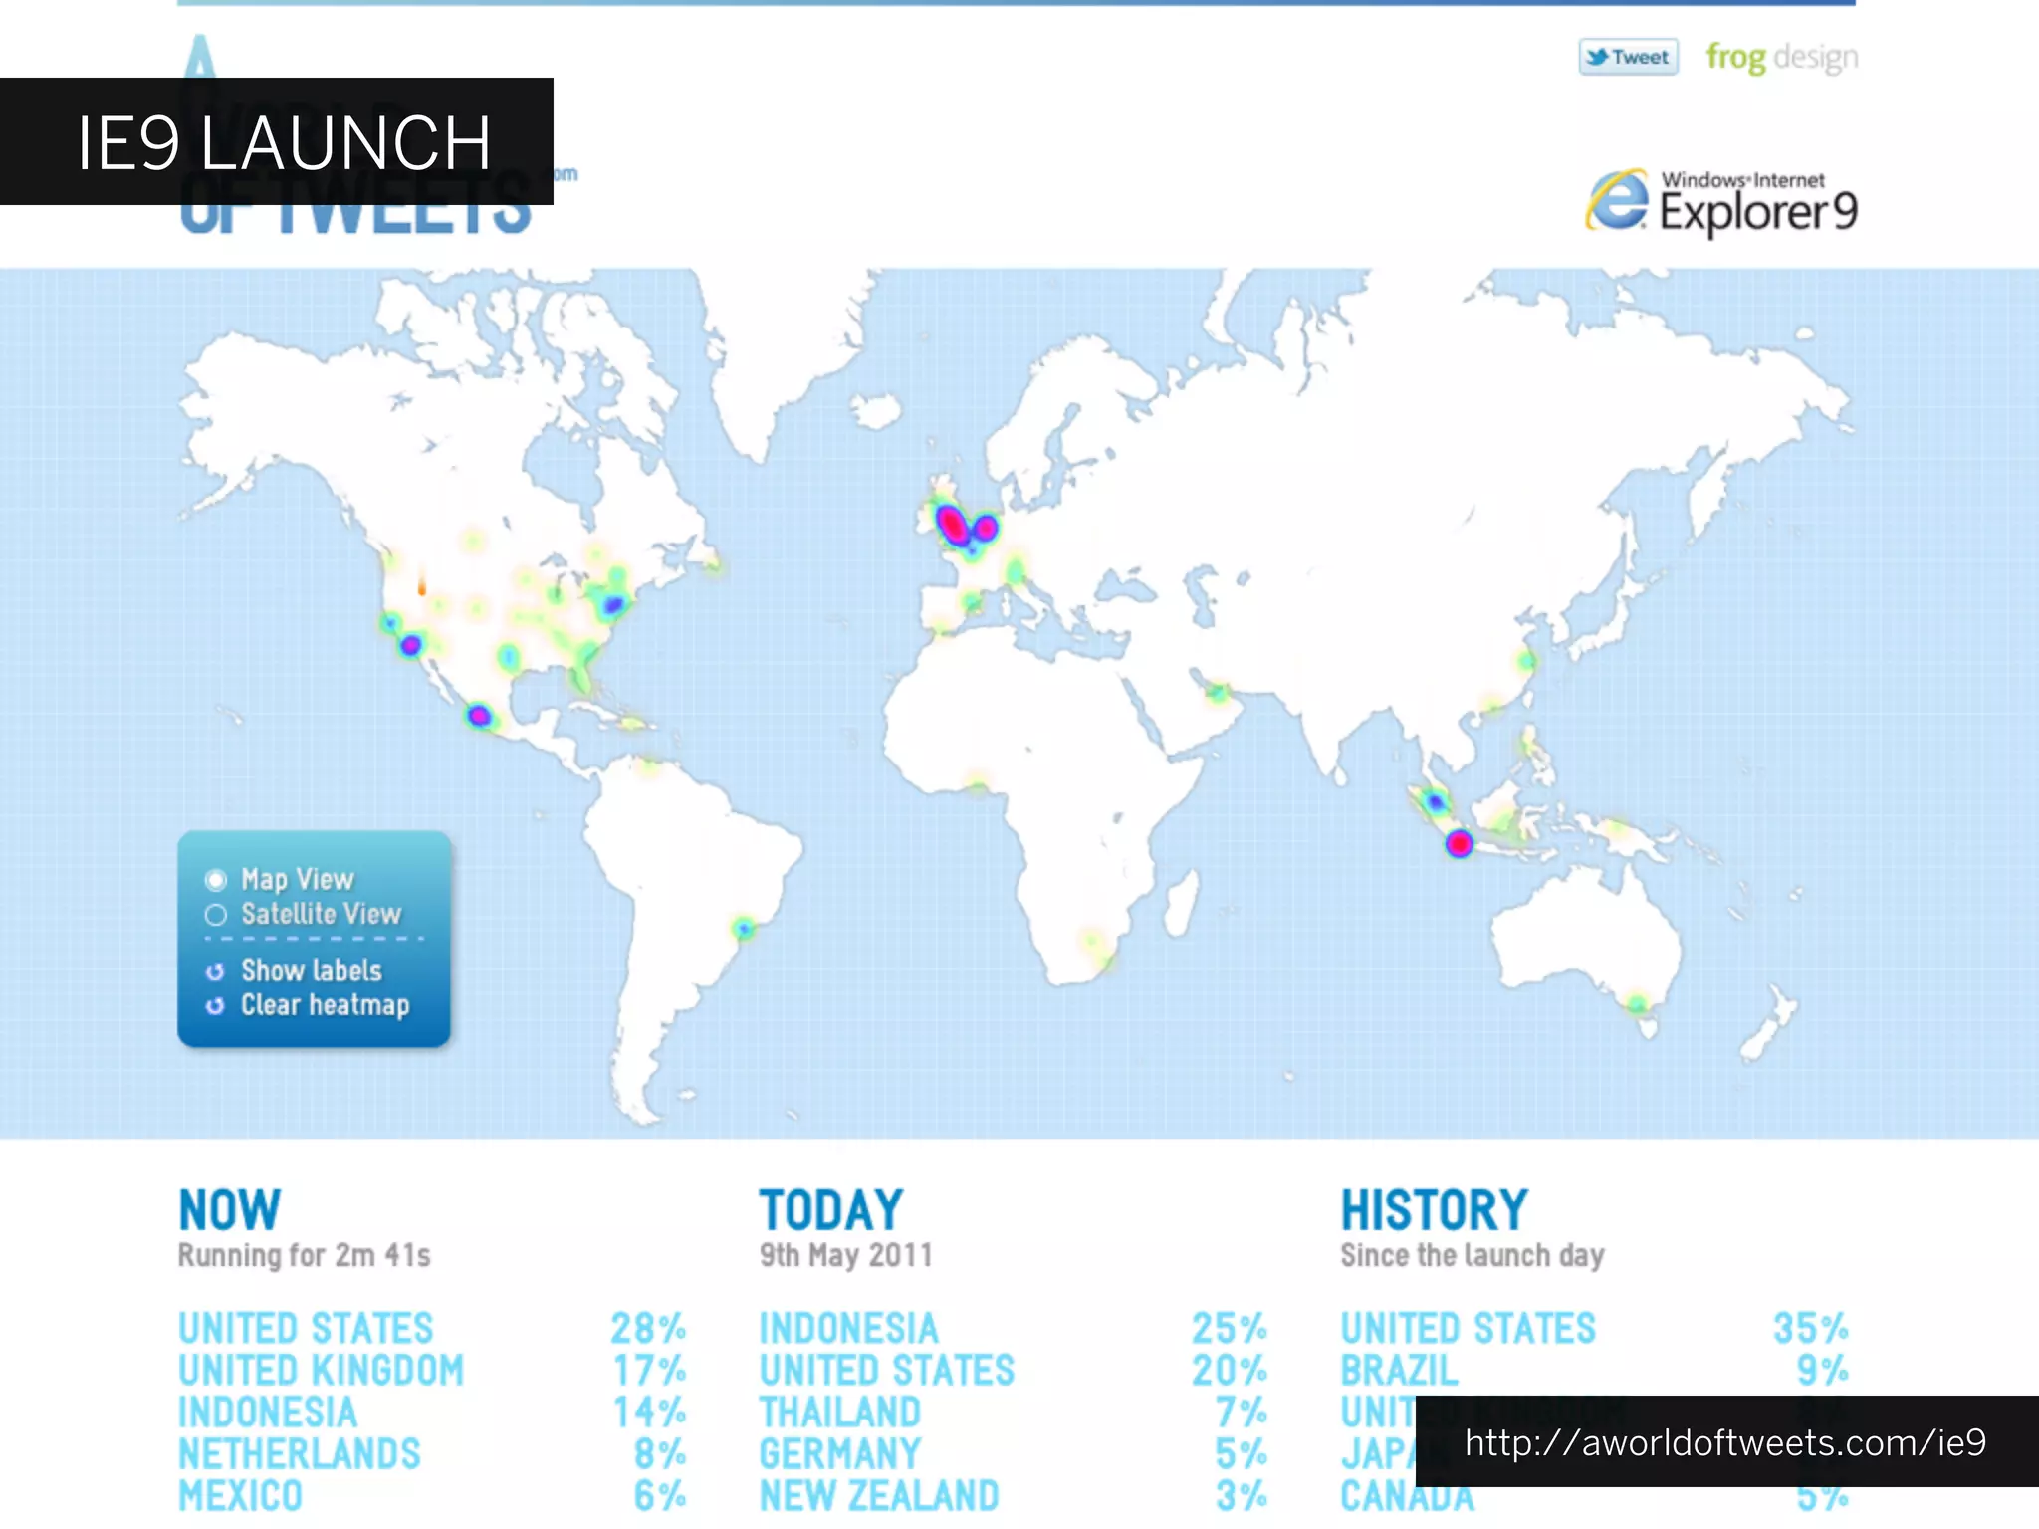Select the HISTORY statistics heading
2039x1529 pixels.
coord(1434,1209)
